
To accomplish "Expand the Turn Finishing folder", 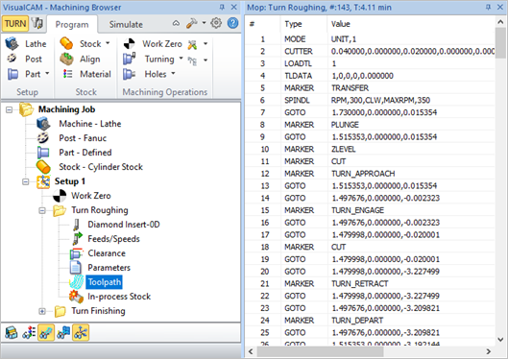I will tap(42, 311).
